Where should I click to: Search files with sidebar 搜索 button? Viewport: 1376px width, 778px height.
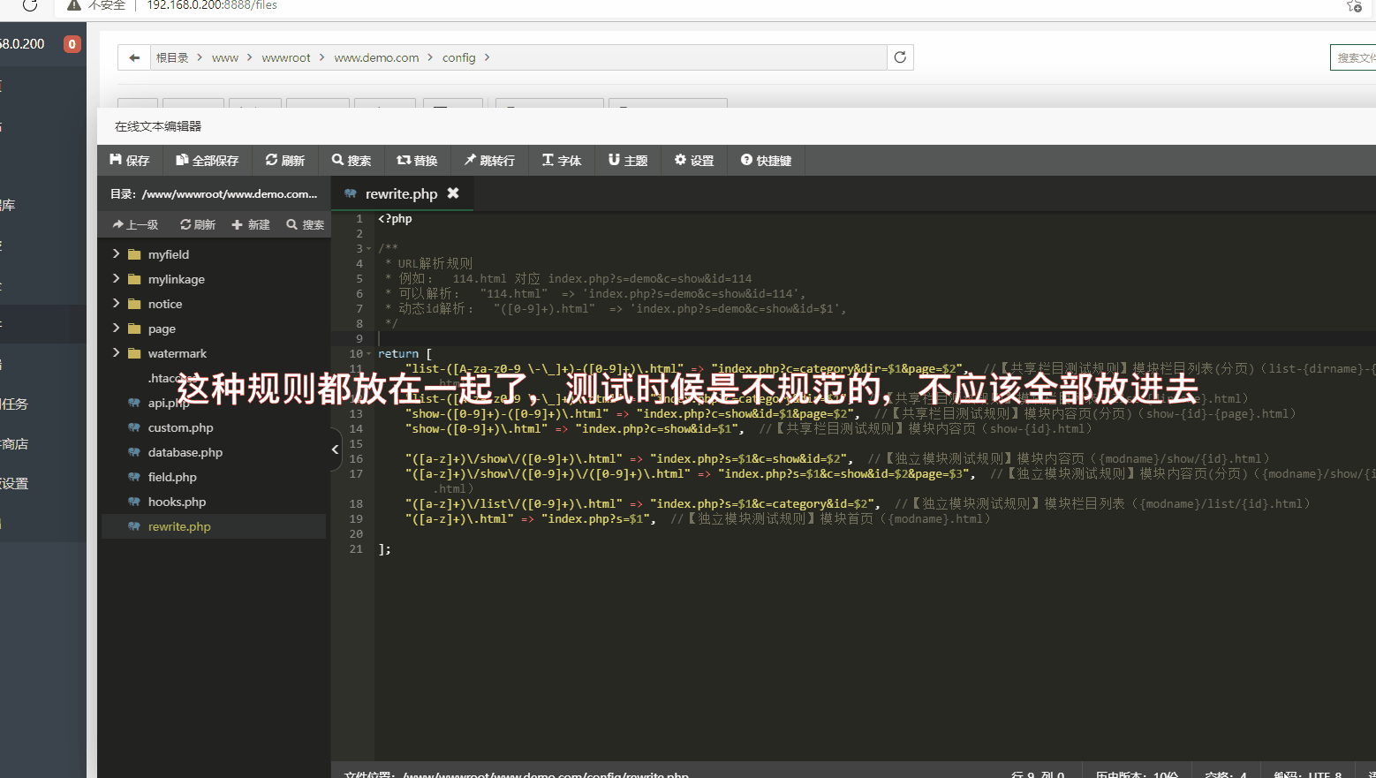[306, 224]
